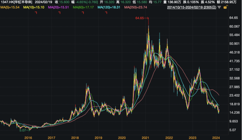Click the 18.819 price axis label
This screenshot has width=242, height=140.
[x=234, y=104]
